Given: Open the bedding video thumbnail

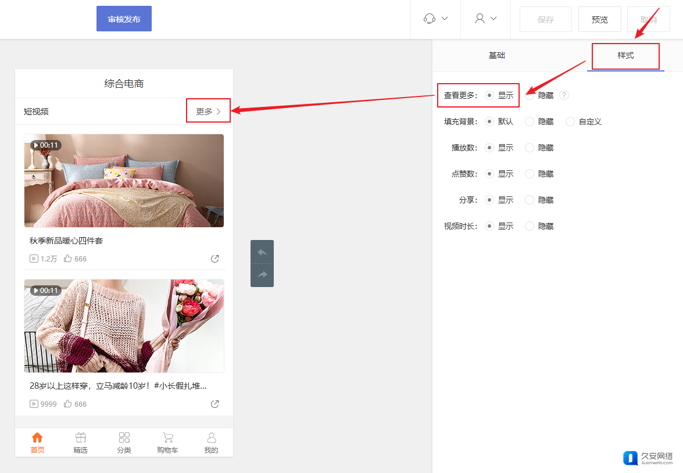Looking at the screenshot, I should pyautogui.click(x=124, y=181).
